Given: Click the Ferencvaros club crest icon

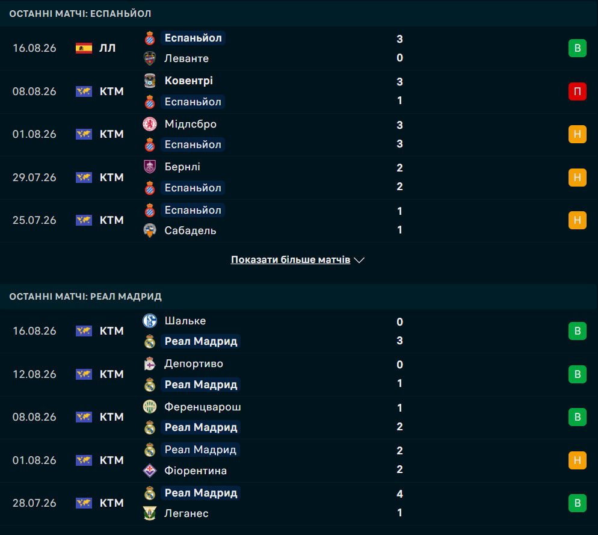Looking at the screenshot, I should click(150, 407).
